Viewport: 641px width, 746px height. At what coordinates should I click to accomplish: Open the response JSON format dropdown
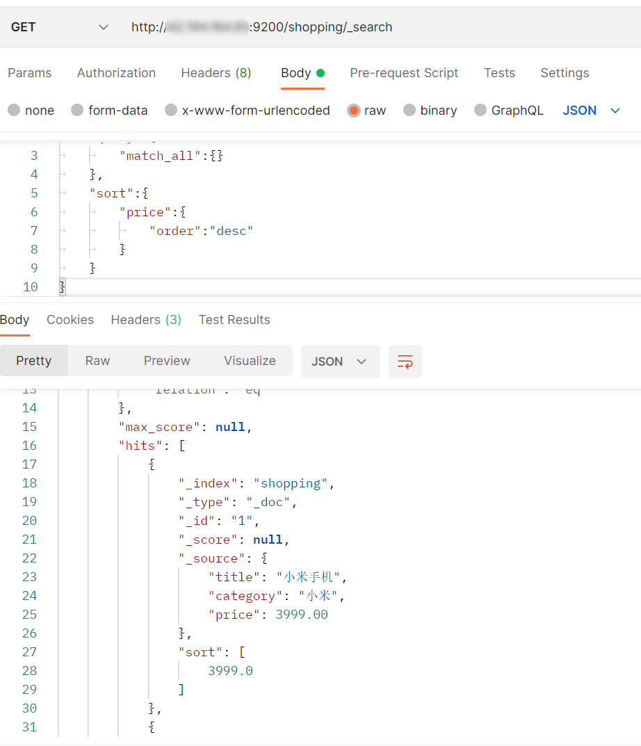(340, 362)
